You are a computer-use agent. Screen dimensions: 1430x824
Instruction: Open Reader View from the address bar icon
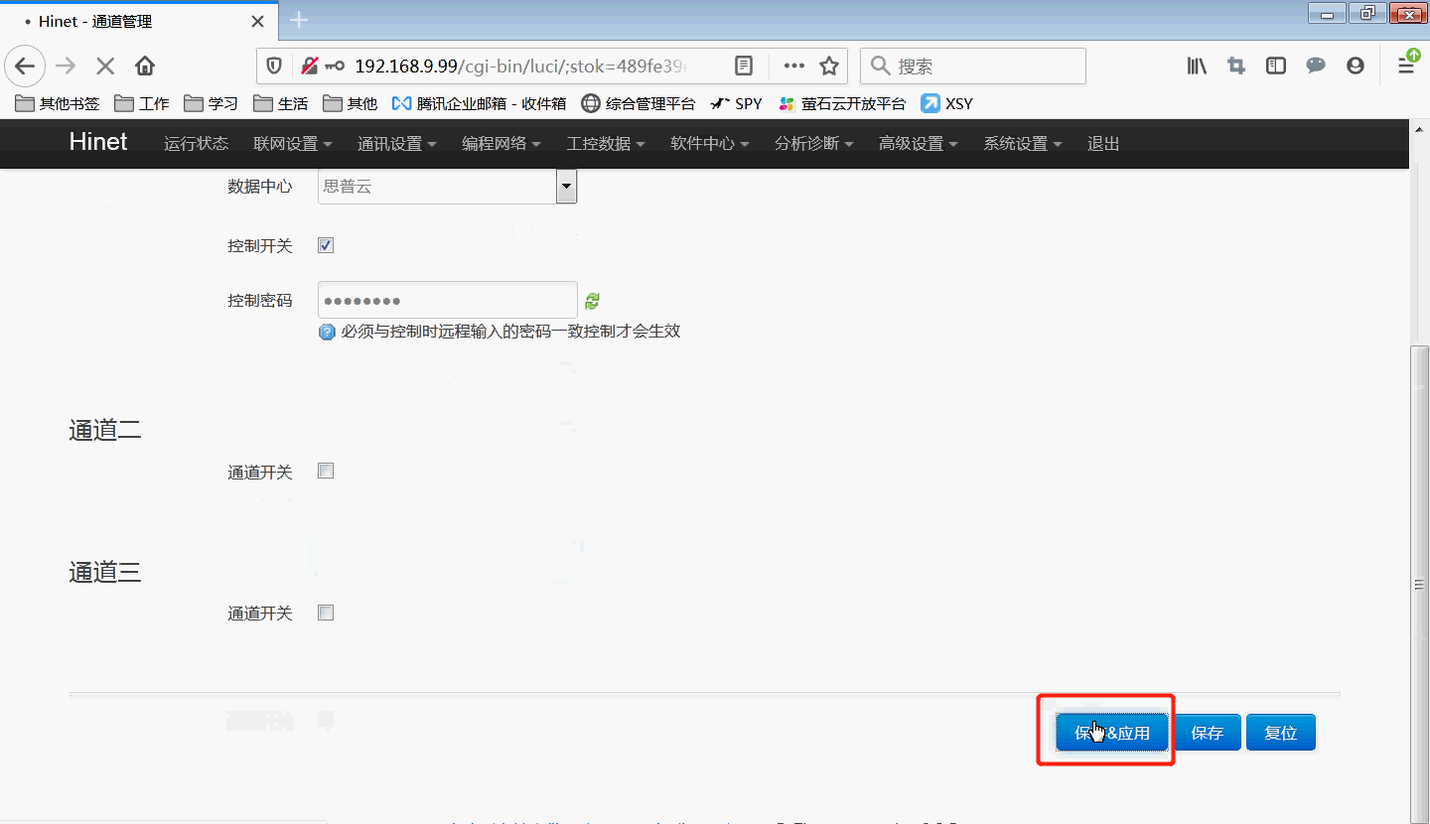coord(744,66)
